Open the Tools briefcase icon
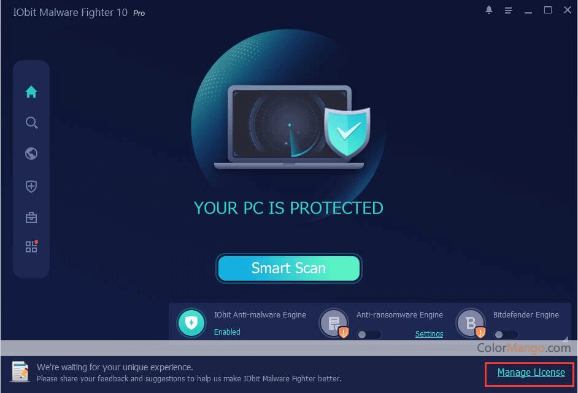The height and width of the screenshot is (393, 578). [x=31, y=217]
